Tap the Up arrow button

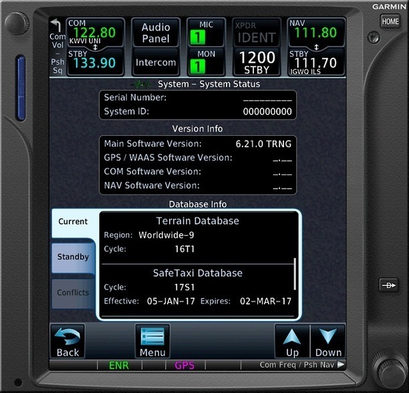coord(292,341)
